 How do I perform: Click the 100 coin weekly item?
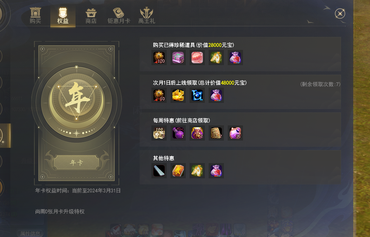click(159, 133)
